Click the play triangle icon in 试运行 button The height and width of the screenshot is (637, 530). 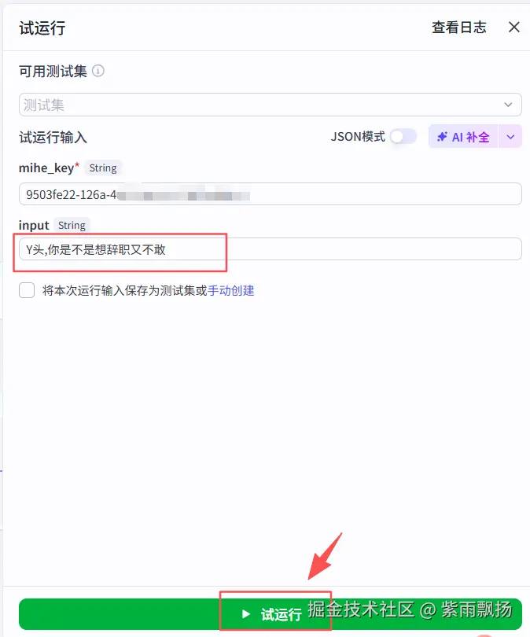coord(245,614)
